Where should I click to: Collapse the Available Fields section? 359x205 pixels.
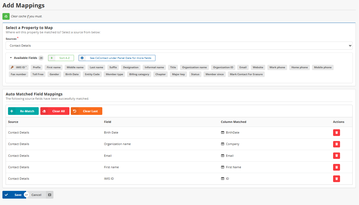pos(11,58)
